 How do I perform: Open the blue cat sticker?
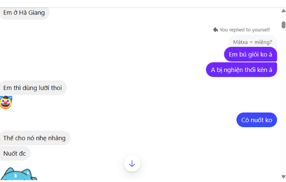18,174
